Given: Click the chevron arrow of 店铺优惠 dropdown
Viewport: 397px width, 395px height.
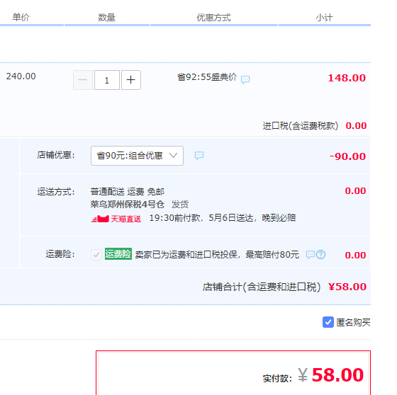Looking at the screenshot, I should [x=173, y=155].
